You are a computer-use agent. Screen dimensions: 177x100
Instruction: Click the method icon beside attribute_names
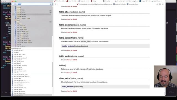tap(15, 29)
